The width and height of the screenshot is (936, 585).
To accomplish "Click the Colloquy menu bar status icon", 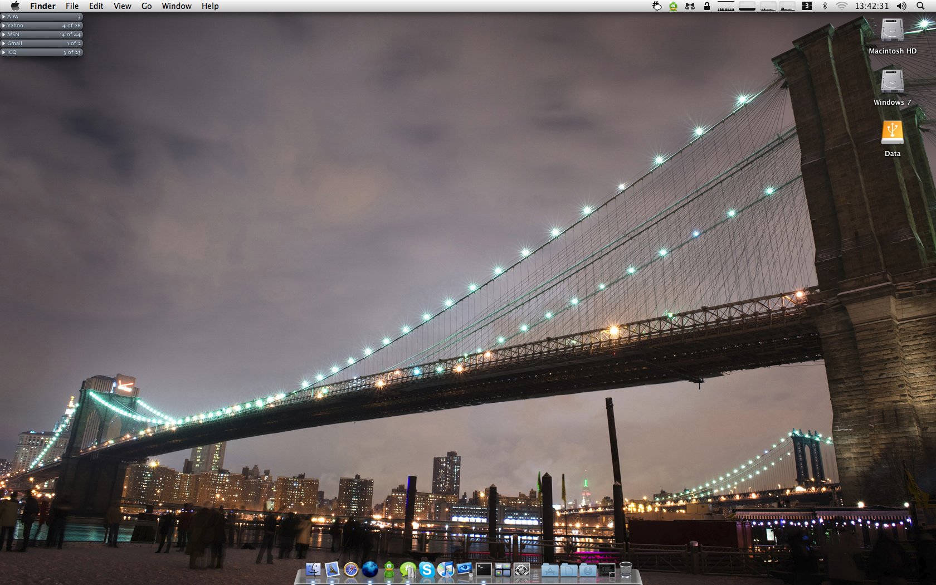I will coord(657,6).
